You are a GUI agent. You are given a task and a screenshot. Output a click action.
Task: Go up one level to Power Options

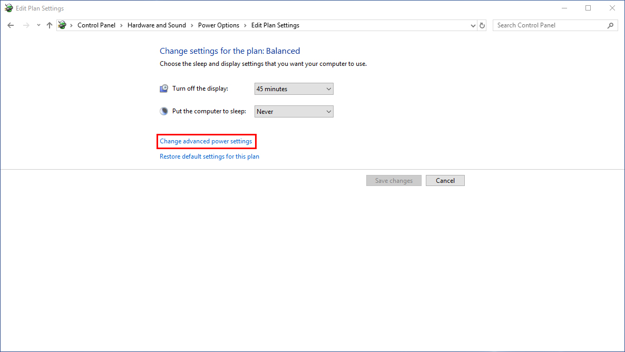point(50,25)
